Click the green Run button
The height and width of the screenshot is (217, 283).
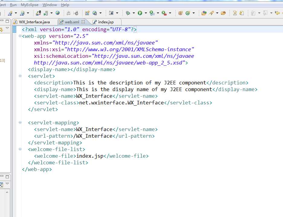pyautogui.click(x=140, y=13)
